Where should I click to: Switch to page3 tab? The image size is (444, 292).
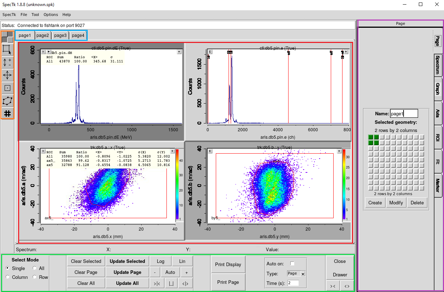coord(60,35)
